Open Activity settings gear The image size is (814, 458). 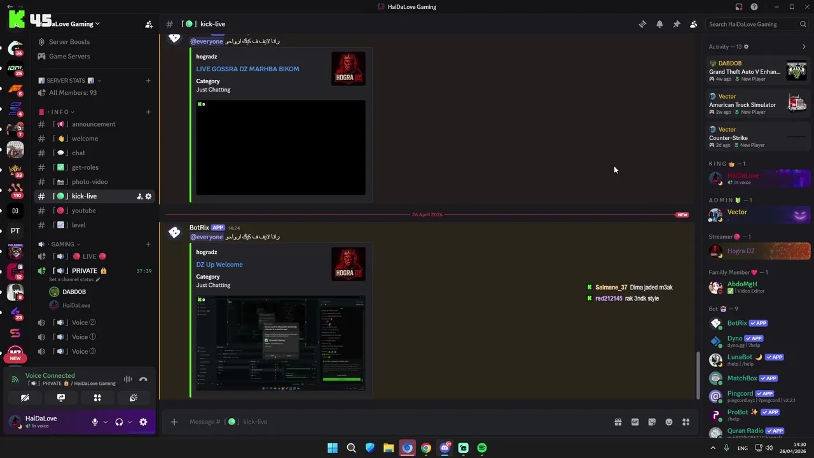coord(746,46)
